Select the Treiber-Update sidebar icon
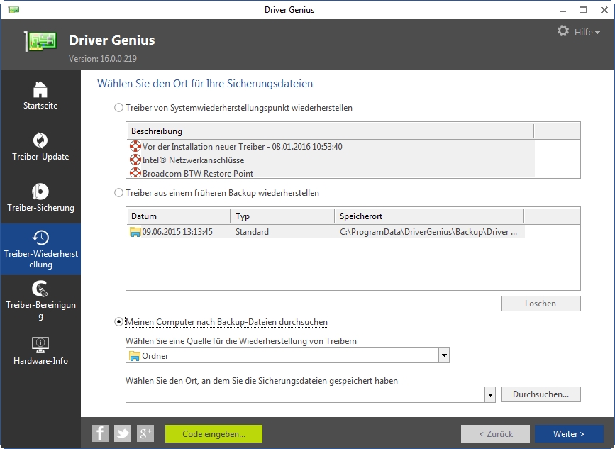This screenshot has height=449, width=615. tap(39, 142)
